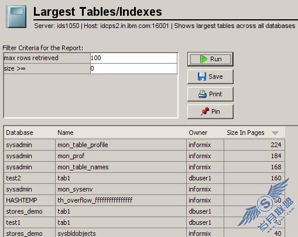Click the Print button
The height and width of the screenshot is (237, 298).
coord(210,94)
